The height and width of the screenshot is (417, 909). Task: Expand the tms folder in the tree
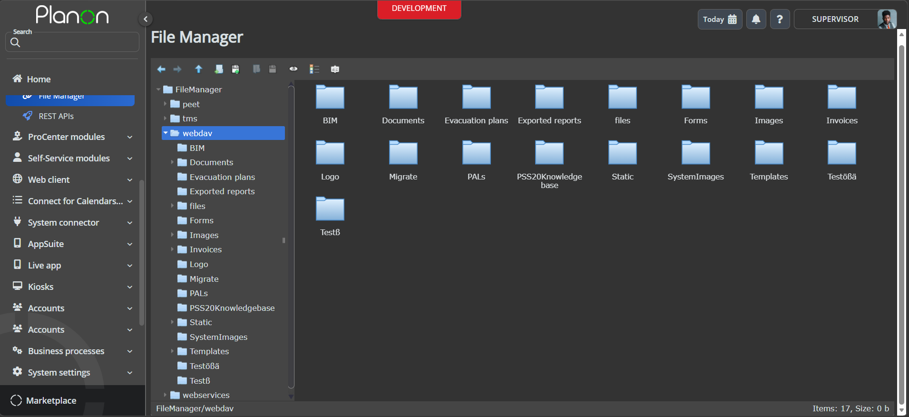pyautogui.click(x=165, y=119)
